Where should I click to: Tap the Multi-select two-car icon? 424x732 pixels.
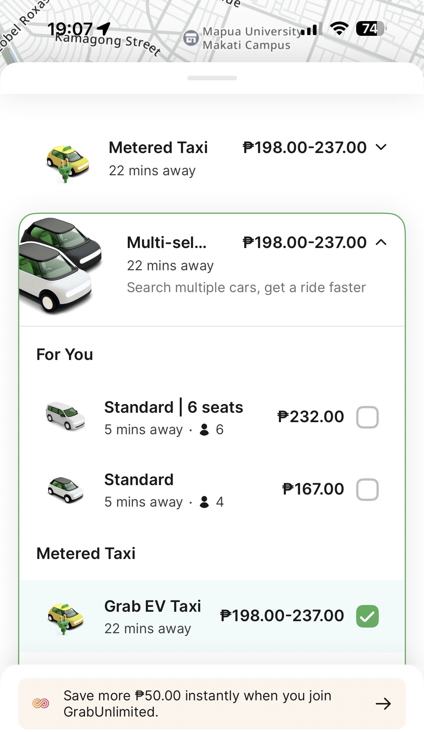click(x=60, y=265)
